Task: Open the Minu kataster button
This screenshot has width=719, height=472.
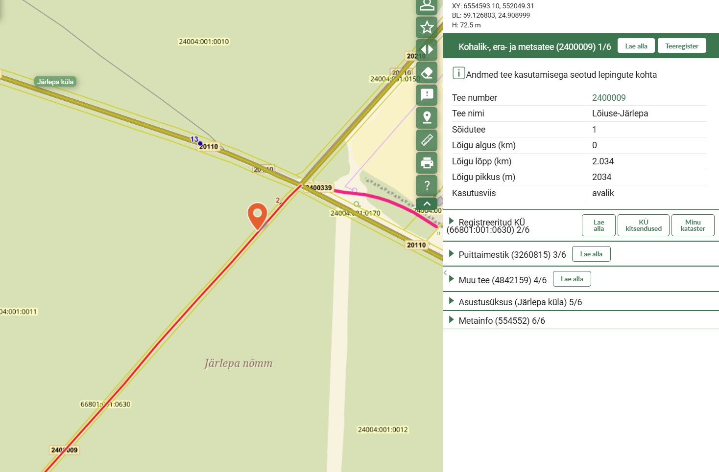Action: (x=693, y=225)
